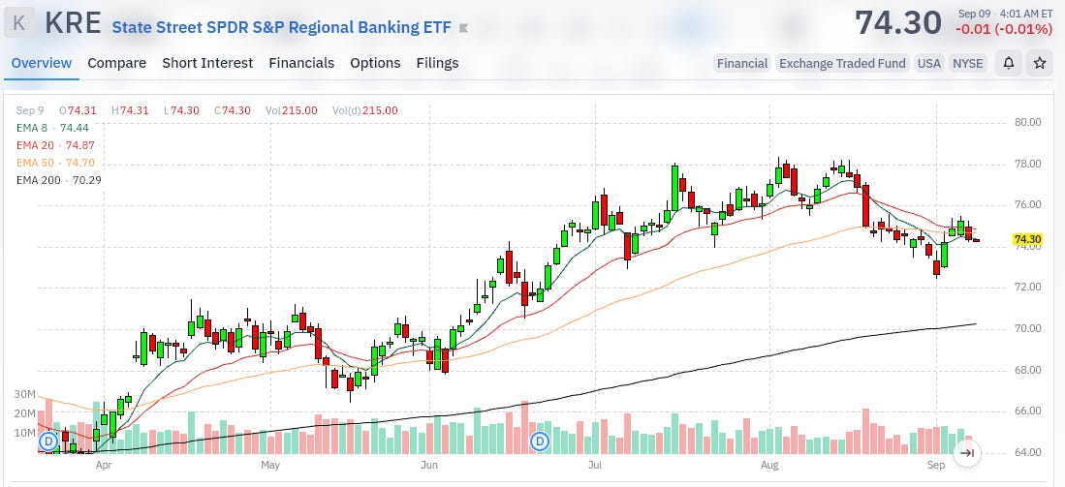Click the flag icon beside ETF name

tap(464, 28)
